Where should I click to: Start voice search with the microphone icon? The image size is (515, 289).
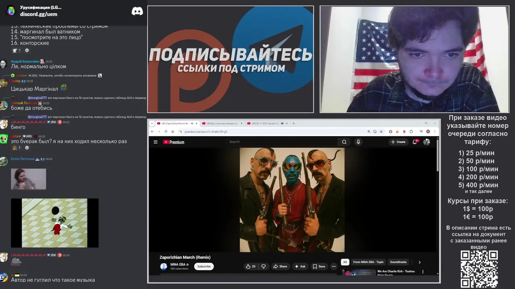358,142
